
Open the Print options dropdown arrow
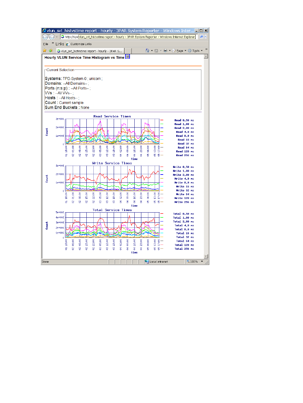point(170,51)
